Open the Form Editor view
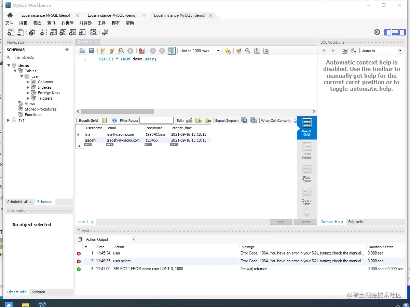Screen dimensions: 410x307 tap(307, 150)
